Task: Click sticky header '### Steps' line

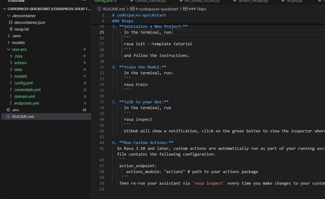Action: (x=123, y=21)
